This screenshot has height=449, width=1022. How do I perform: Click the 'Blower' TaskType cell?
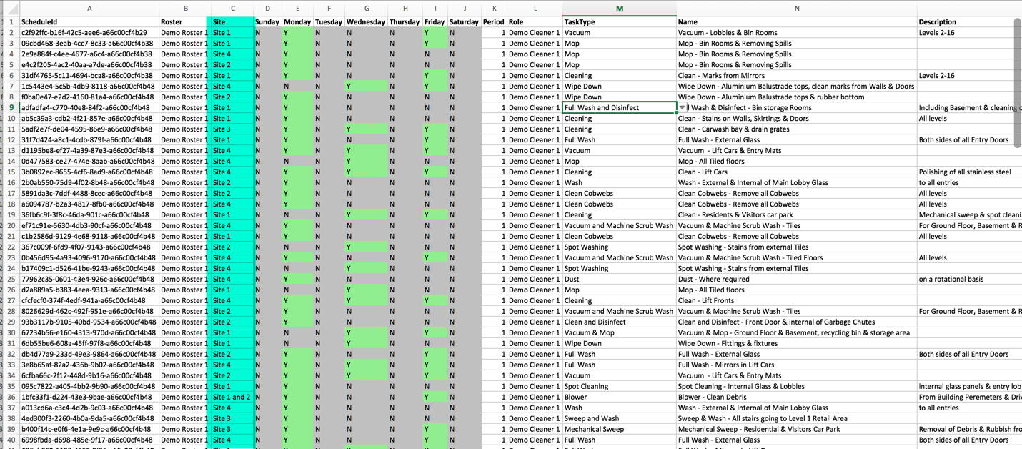(619, 398)
